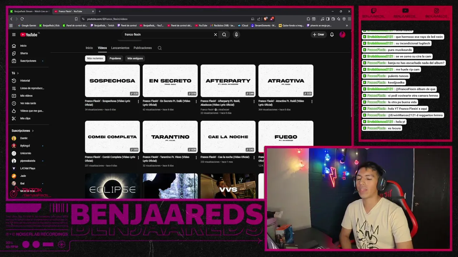458x257 pixels.
Task: Select the channel Videos tab
Action: 102,48
